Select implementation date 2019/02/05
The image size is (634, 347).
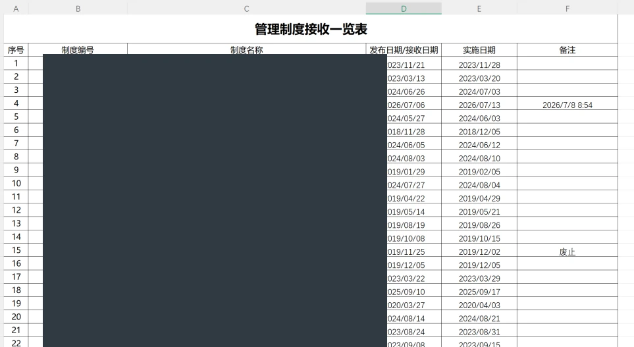(479, 171)
